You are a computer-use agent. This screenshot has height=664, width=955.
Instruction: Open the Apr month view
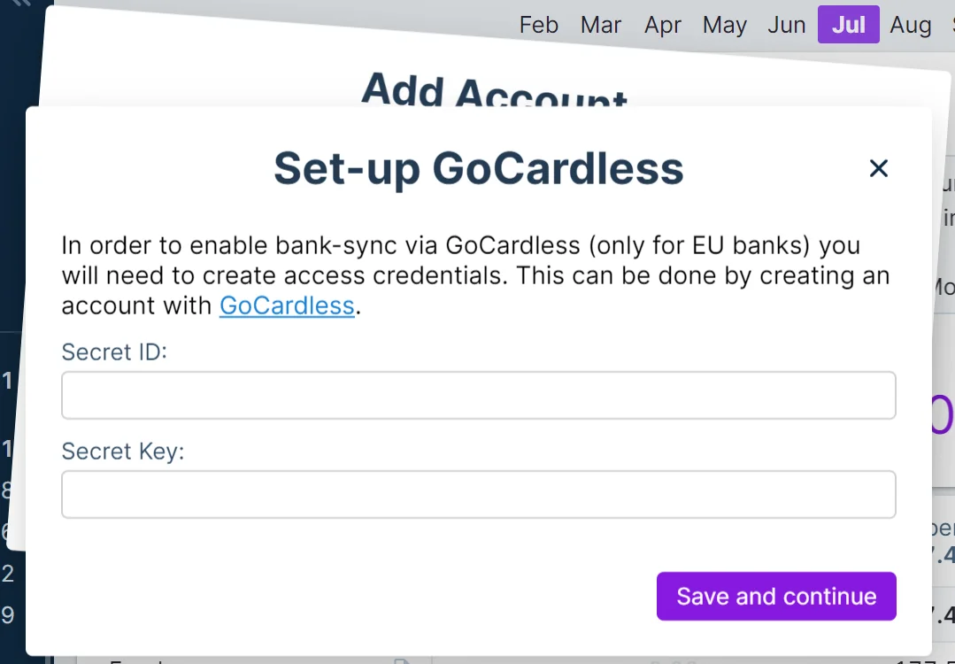662,25
